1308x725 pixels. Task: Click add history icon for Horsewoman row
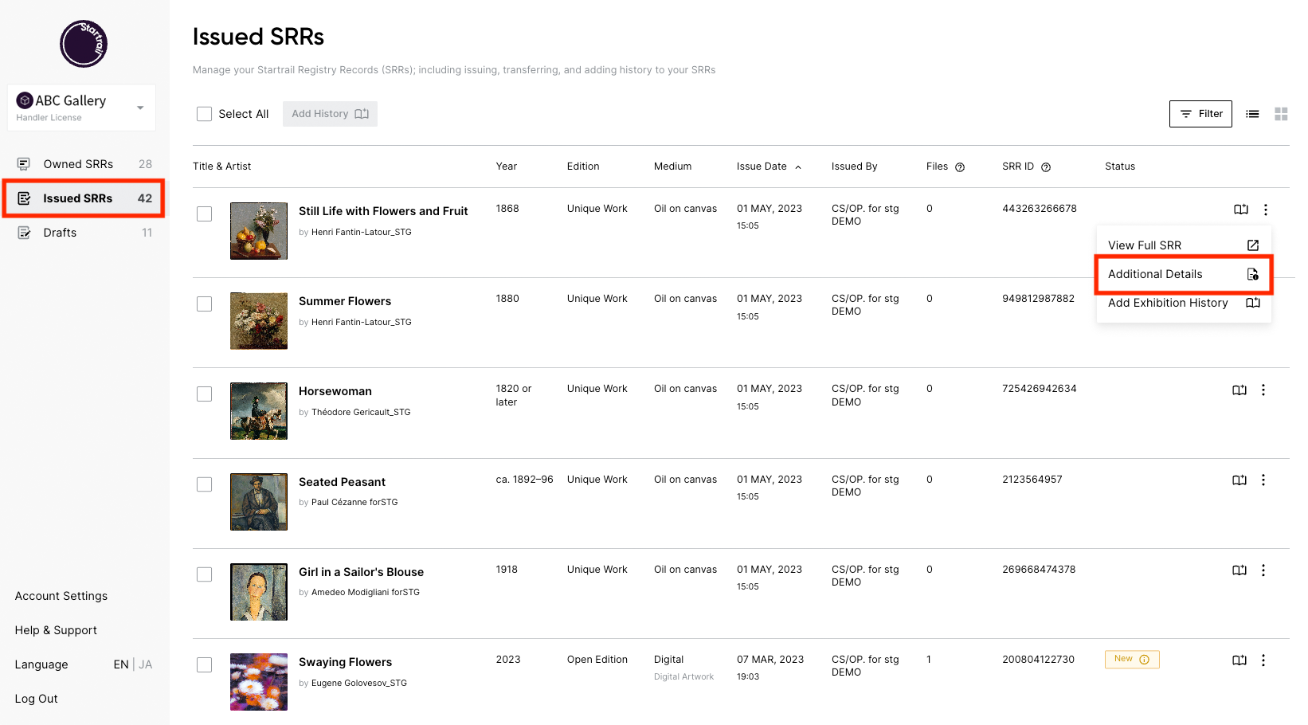coord(1239,390)
